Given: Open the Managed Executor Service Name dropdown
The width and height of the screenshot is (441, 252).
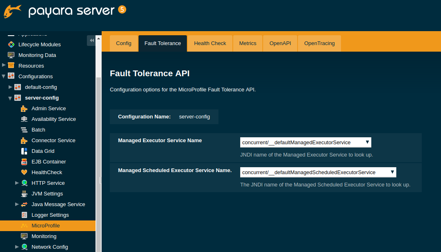Looking at the screenshot, I should point(306,142).
